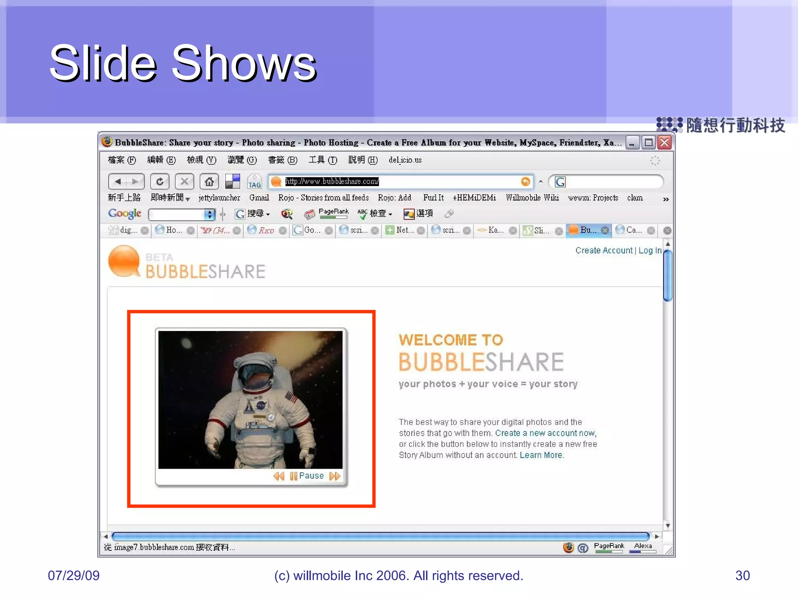Image resolution: width=798 pixels, height=598 pixels.
Task: Click the BubbleShare orange bubble logo
Action: (x=124, y=261)
